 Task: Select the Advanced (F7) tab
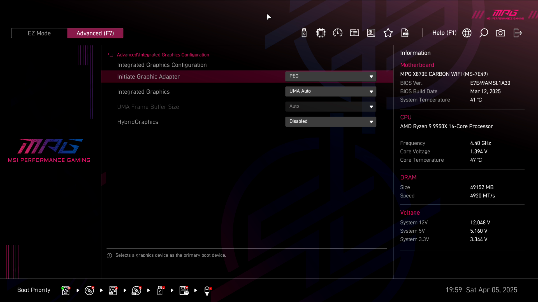[x=95, y=33]
